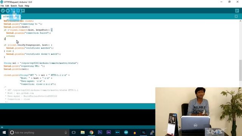Expand the tab options dropdown arrow

[x=236, y=16]
